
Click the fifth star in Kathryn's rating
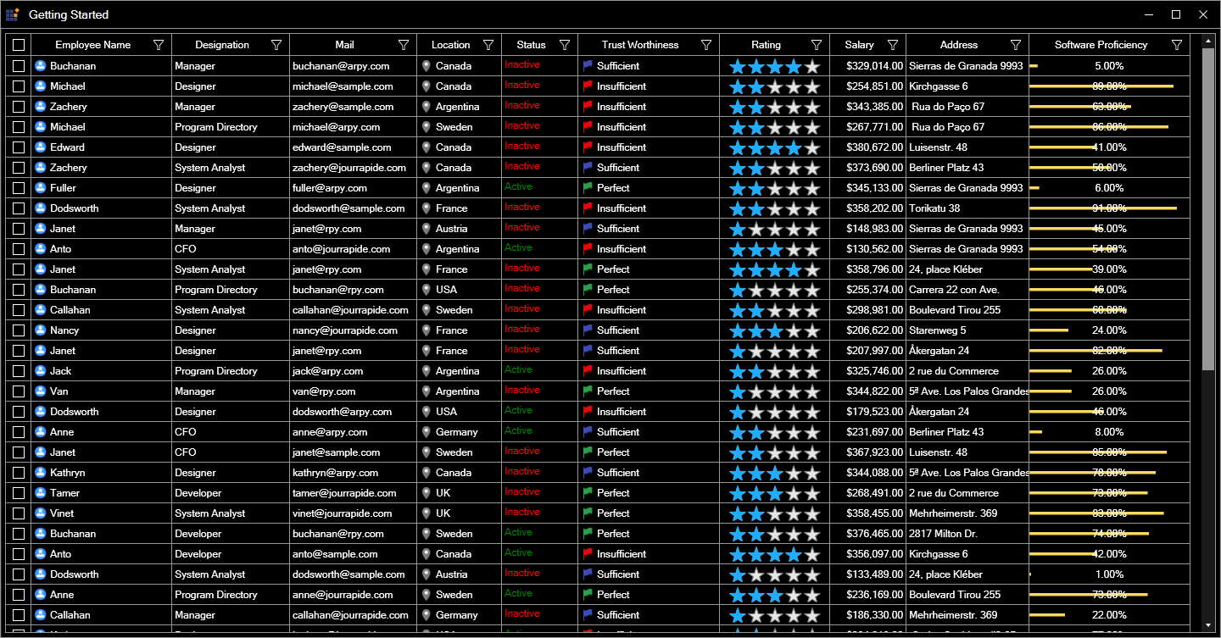(812, 473)
